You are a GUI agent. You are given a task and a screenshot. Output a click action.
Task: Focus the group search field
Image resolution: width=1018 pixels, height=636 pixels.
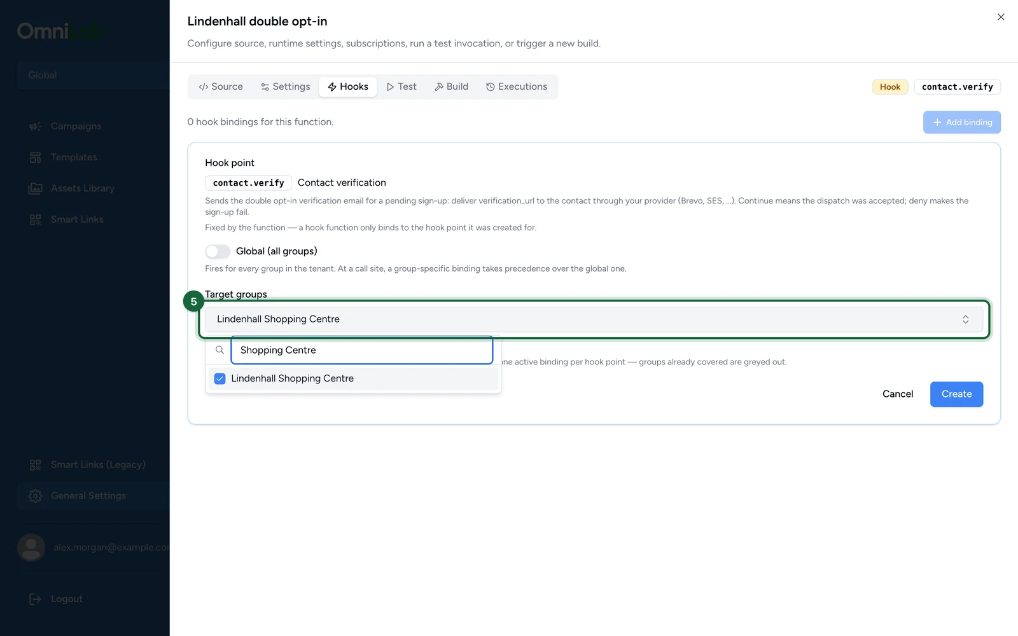tap(362, 350)
